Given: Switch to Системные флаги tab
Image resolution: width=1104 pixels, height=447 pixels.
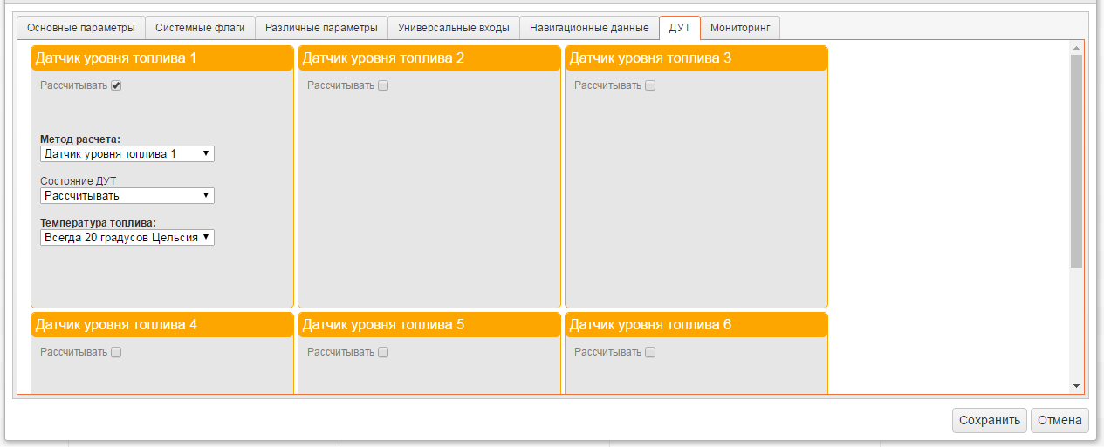Looking at the screenshot, I should [x=200, y=28].
